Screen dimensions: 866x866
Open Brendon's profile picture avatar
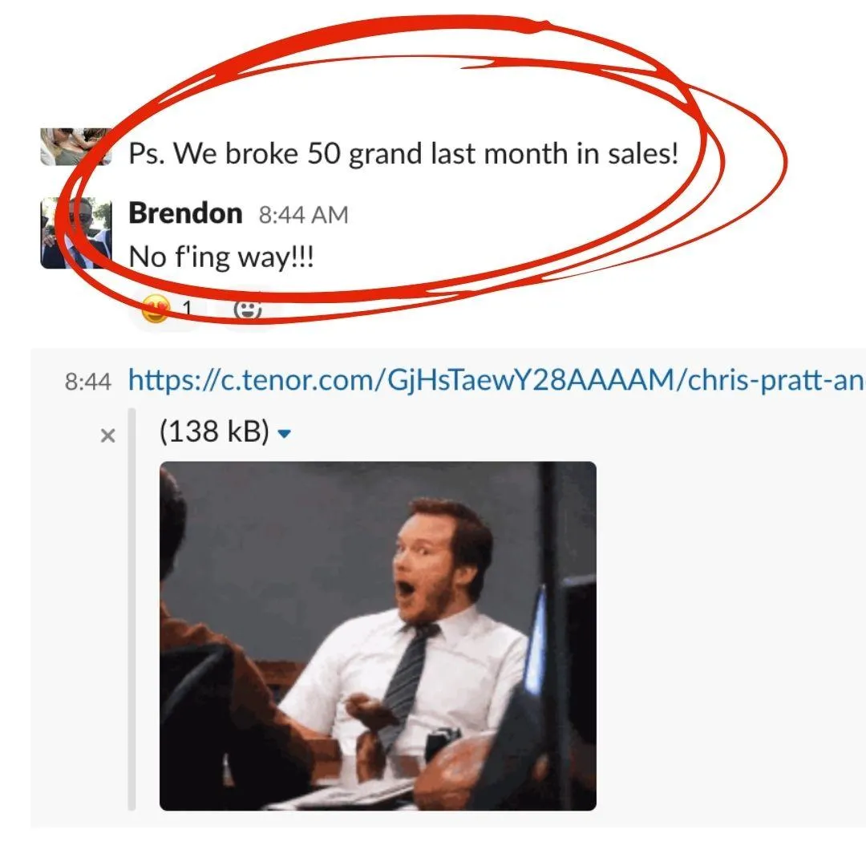click(x=76, y=233)
